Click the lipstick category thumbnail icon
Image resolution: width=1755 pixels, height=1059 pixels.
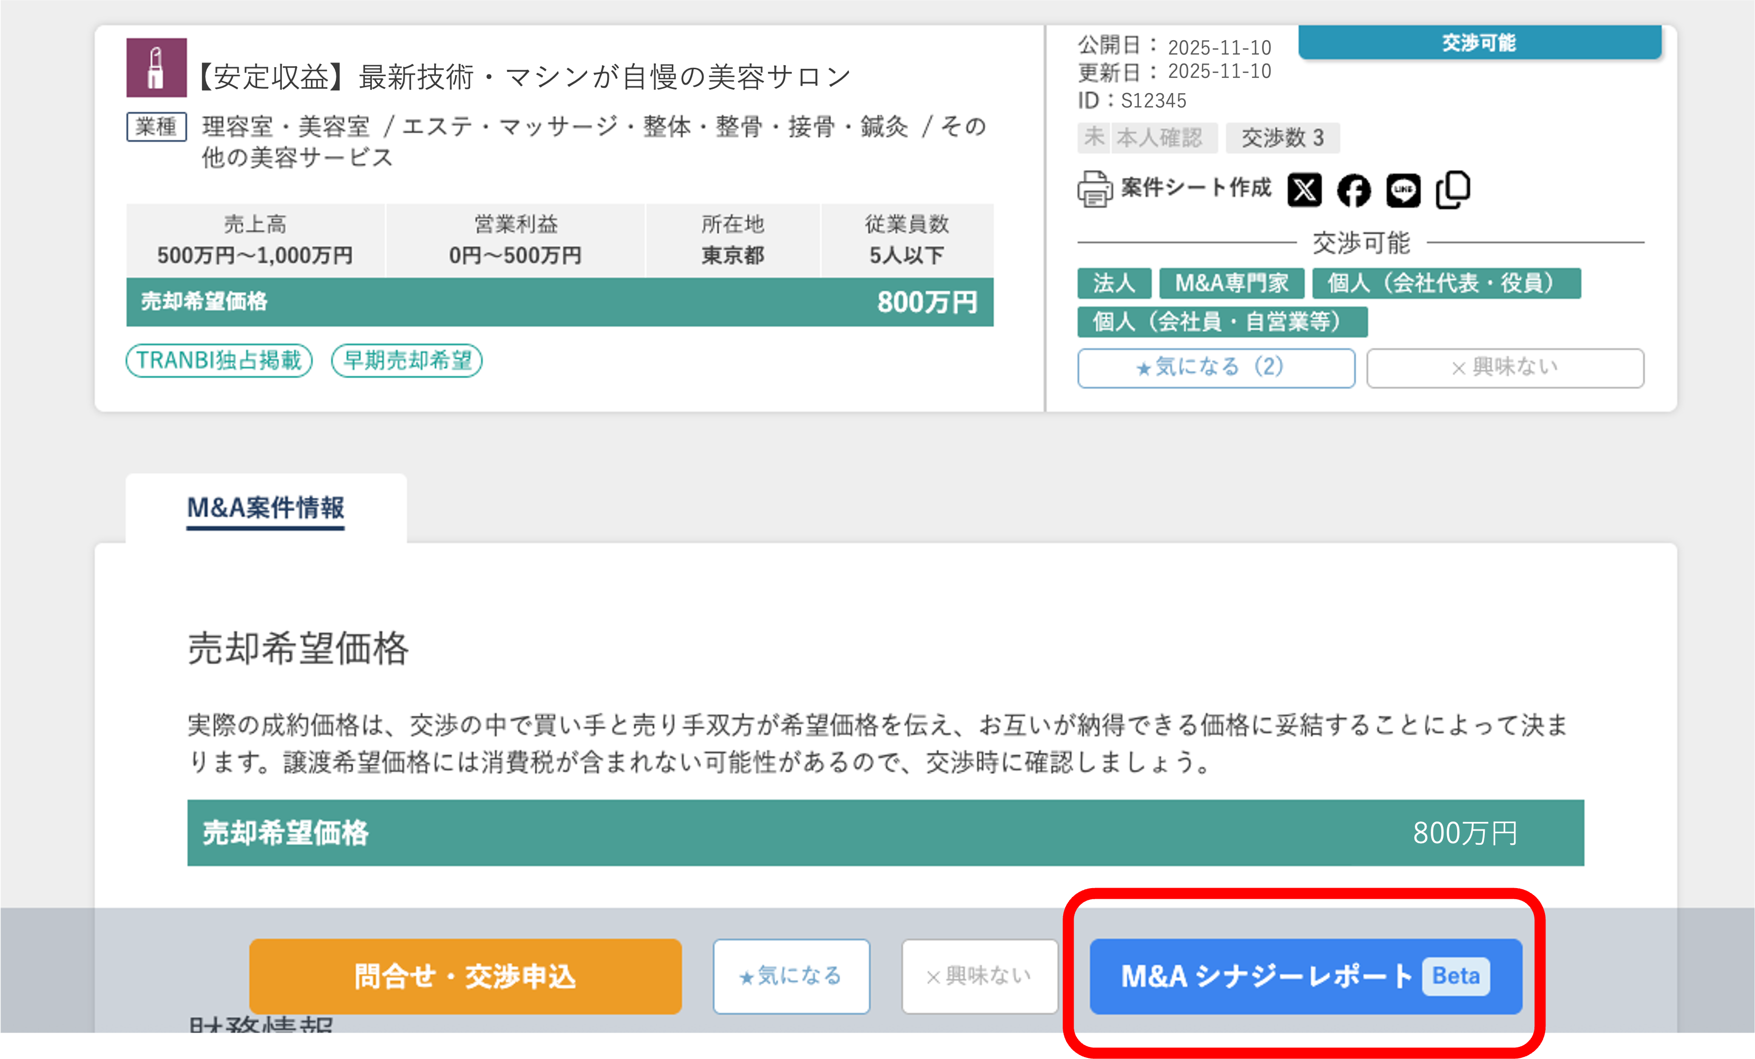(157, 68)
